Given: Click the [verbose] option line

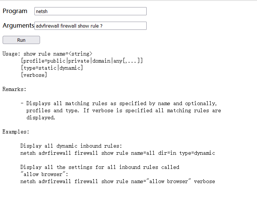Looking at the screenshot, I should (34, 75).
